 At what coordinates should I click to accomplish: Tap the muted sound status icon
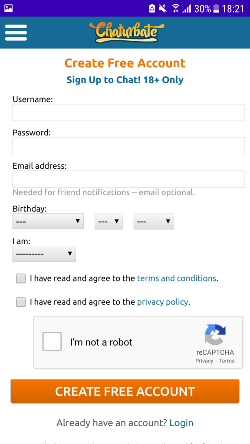tap(163, 9)
